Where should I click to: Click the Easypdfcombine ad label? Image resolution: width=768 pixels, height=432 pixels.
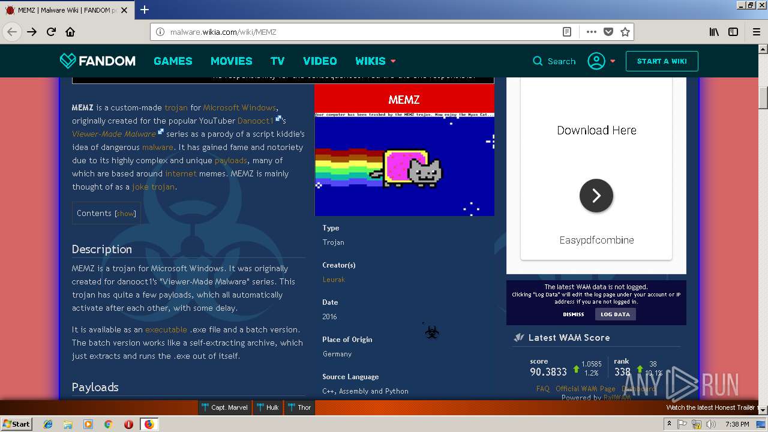point(596,240)
